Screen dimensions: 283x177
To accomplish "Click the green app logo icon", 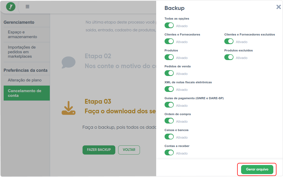I will [11, 7].
